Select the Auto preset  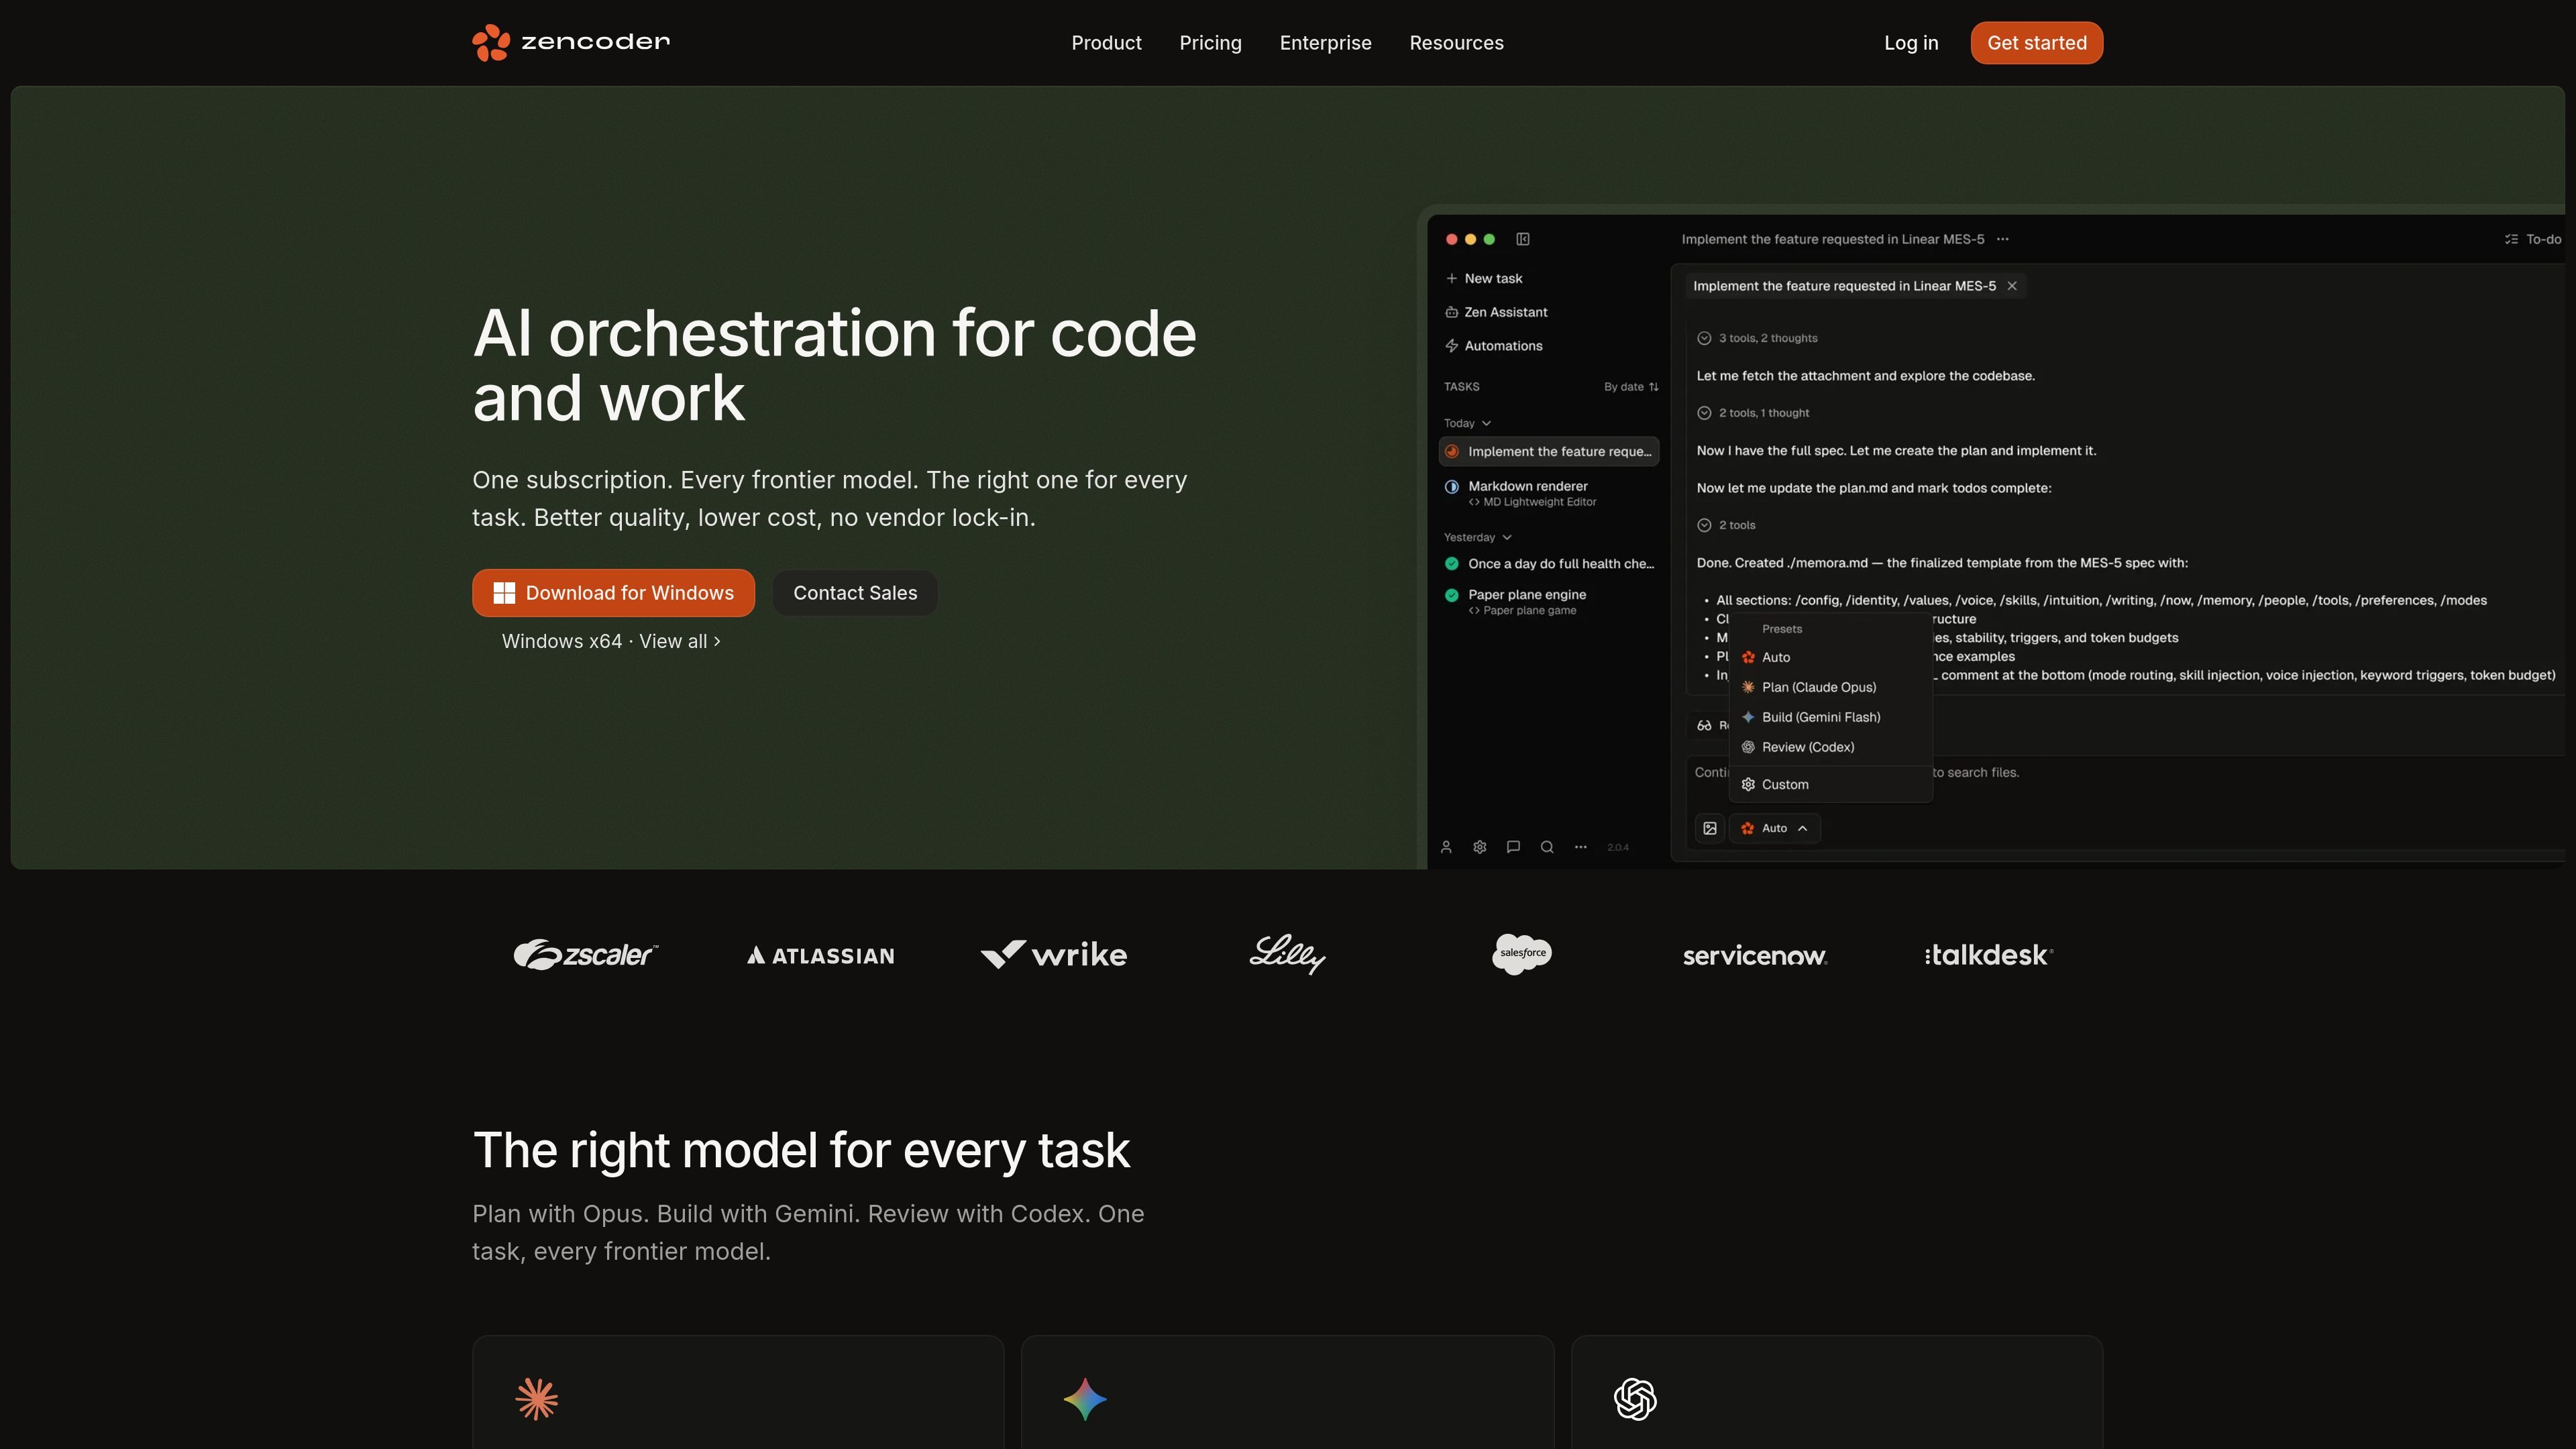[1830, 657]
